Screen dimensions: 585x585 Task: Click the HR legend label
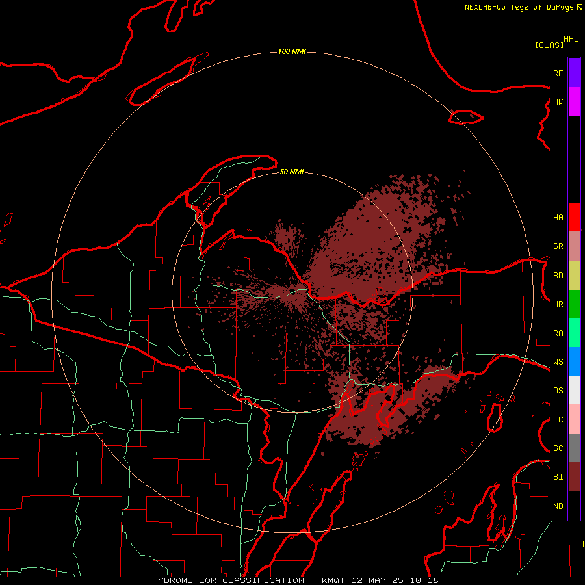(558, 304)
